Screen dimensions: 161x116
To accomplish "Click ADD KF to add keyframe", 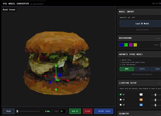I will pyautogui.click(x=75, y=111).
